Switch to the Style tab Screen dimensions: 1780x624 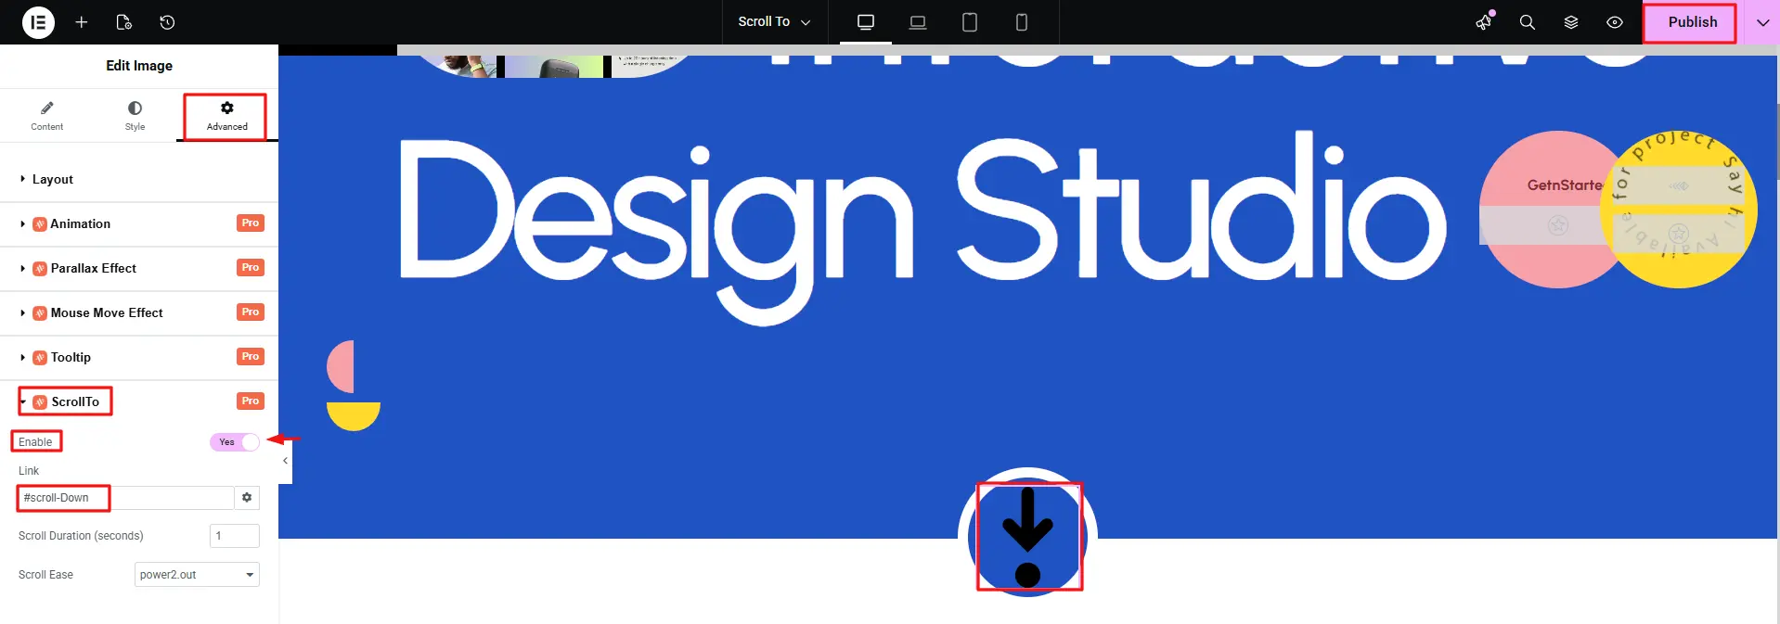point(135,116)
